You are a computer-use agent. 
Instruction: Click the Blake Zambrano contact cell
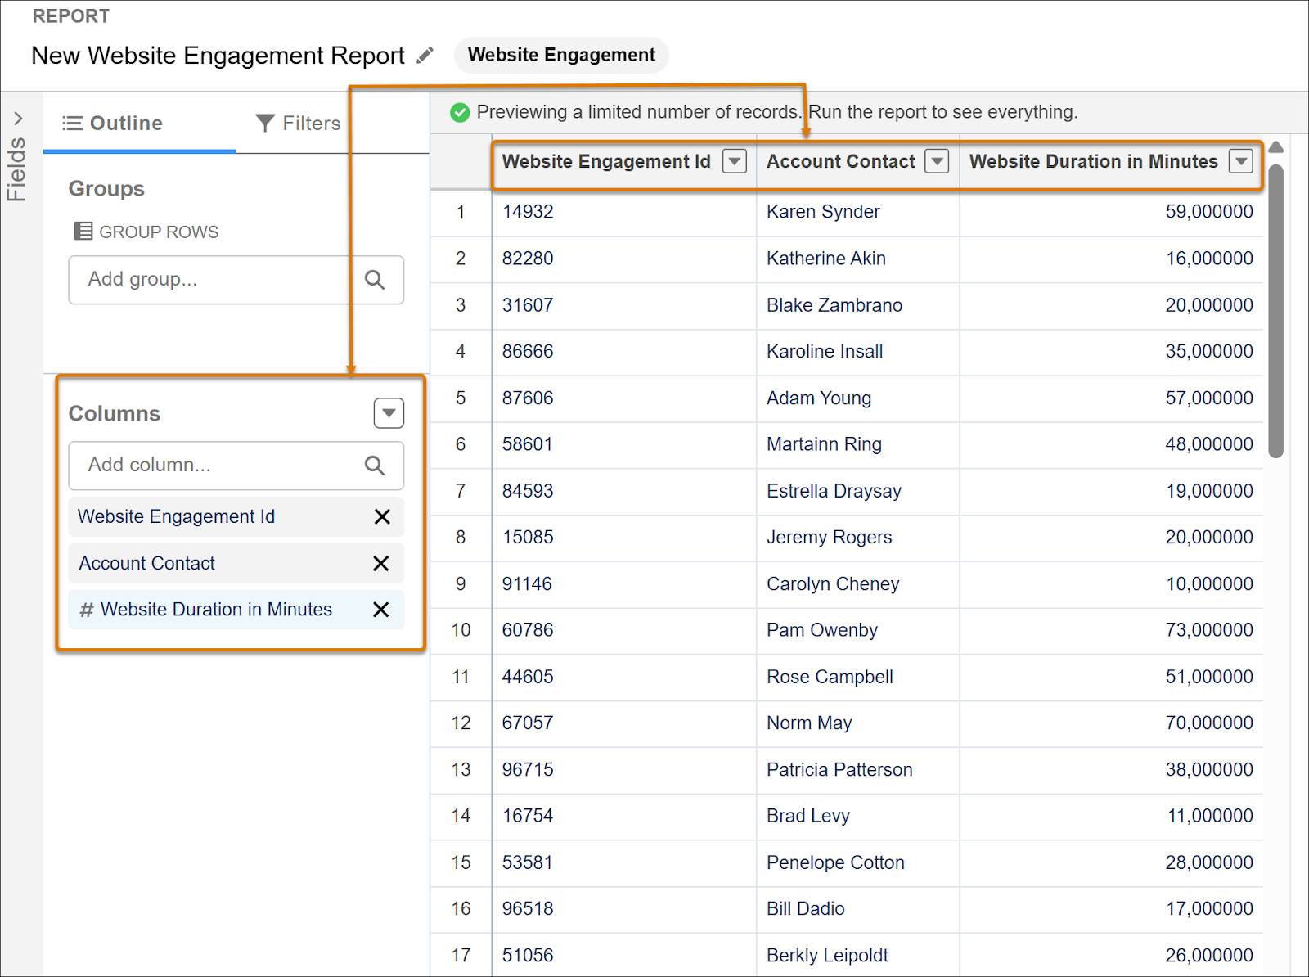857,305
